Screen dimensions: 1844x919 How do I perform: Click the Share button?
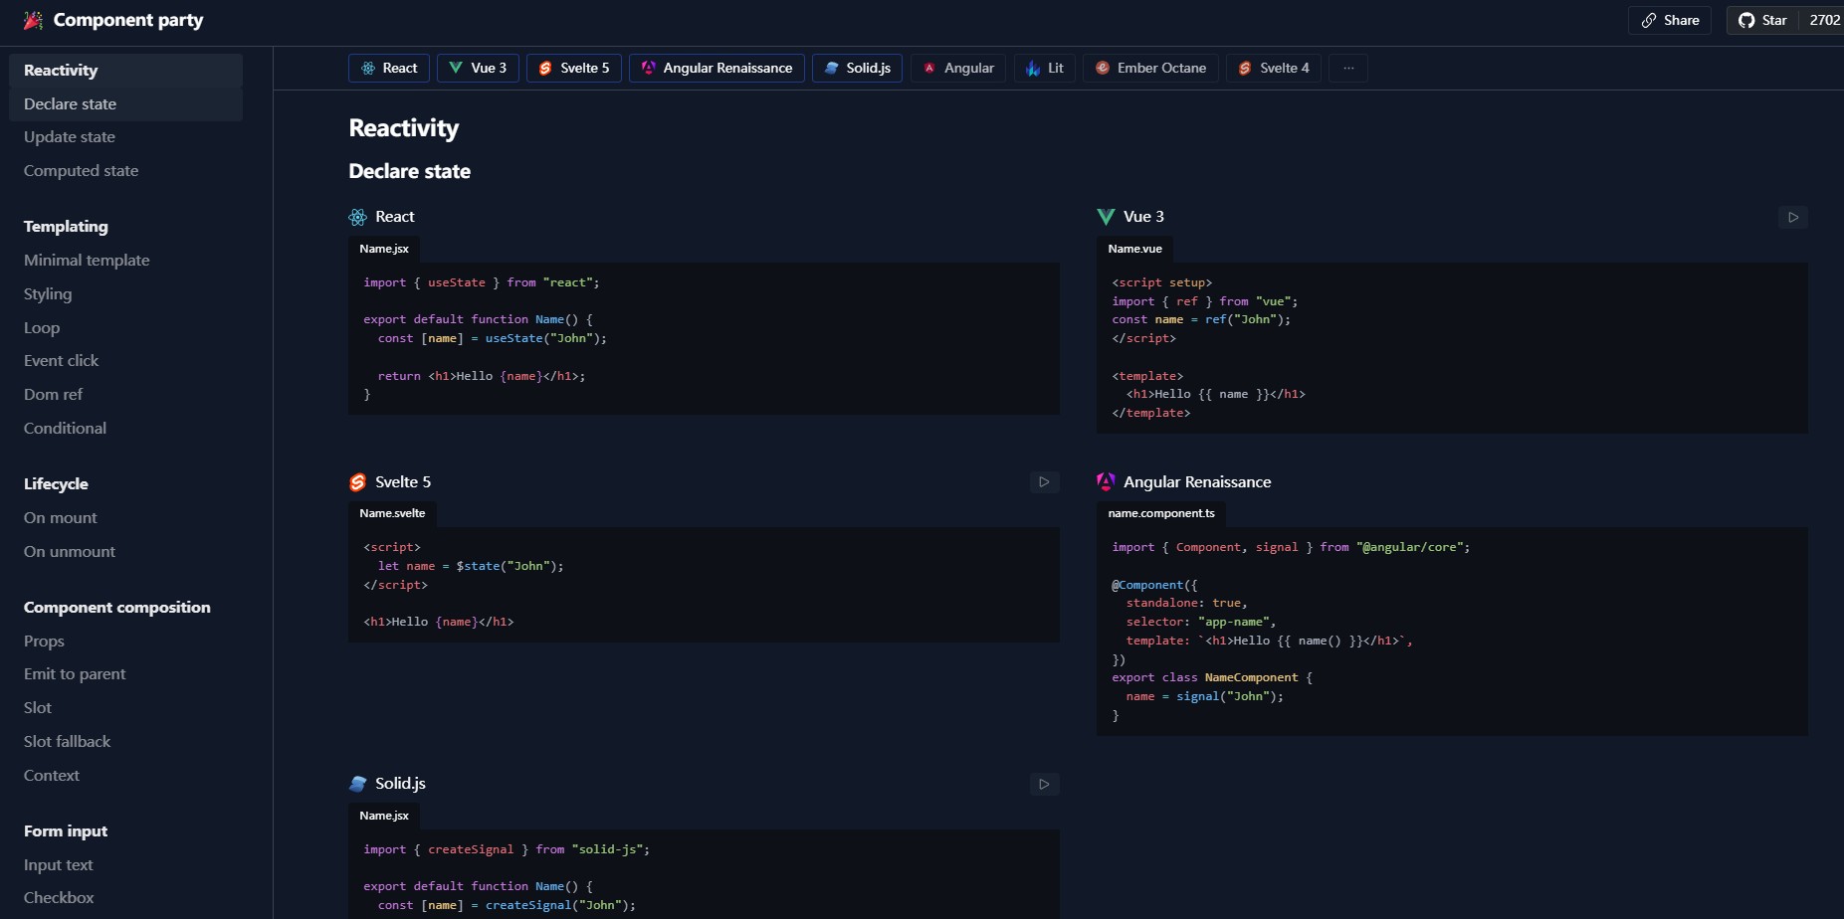click(x=1670, y=20)
